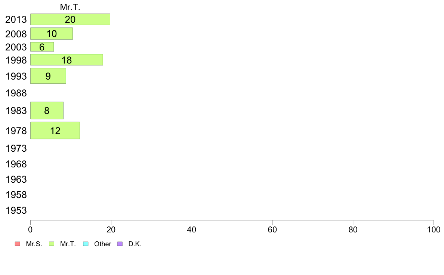Select the 1983 bar labeled 8
The image size is (444, 275).
[x=47, y=111]
